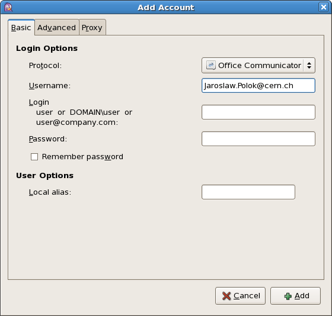
Task: Enable the Remember password checkbox
Action: [x=34, y=157]
